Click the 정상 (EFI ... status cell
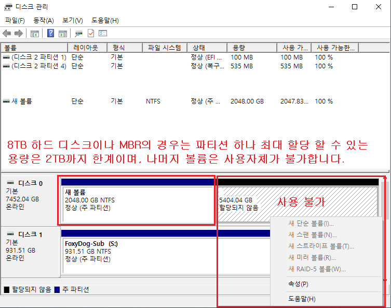The image size is (391, 308). [x=206, y=57]
